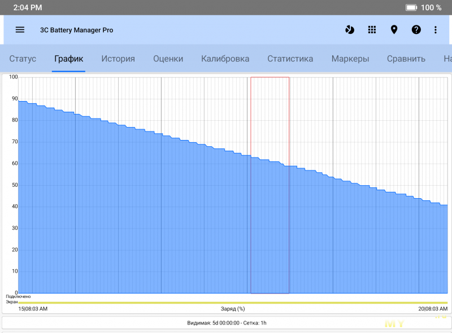Select the Сравнить tab
This screenshot has width=452, height=333.
tap(406, 59)
